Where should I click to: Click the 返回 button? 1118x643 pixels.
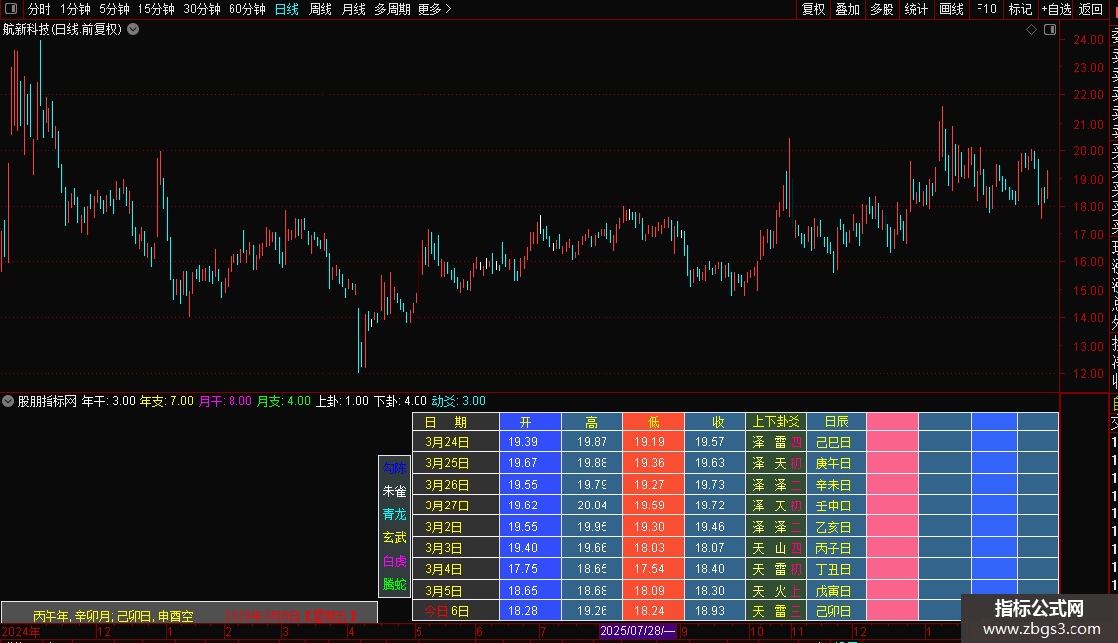click(1091, 9)
